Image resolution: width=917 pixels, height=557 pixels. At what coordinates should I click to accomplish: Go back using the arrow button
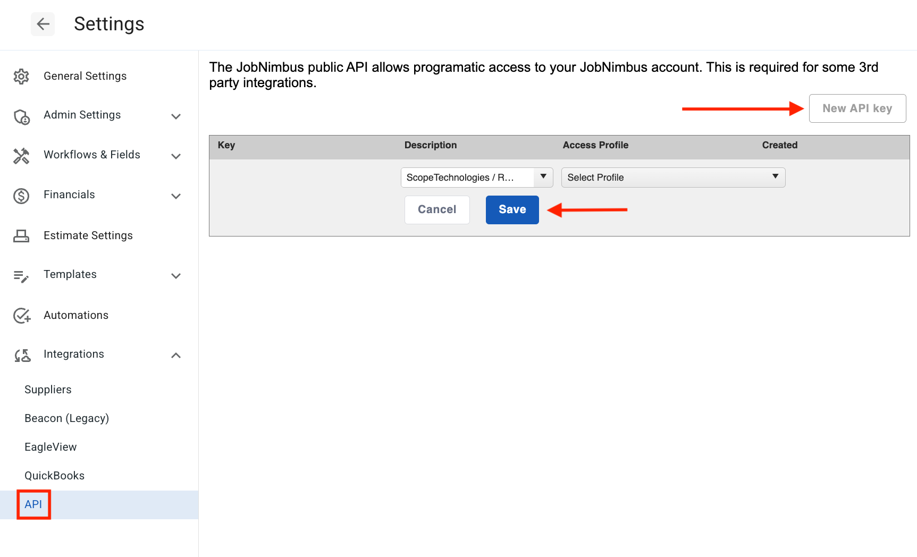click(x=43, y=24)
